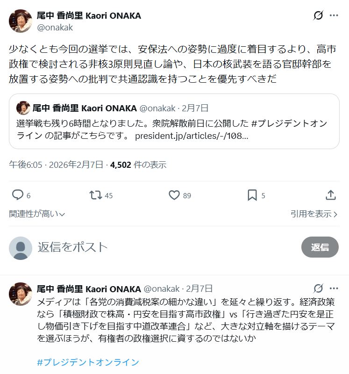Open the share icon menu
The width and height of the screenshot is (349, 374).
tap(330, 195)
